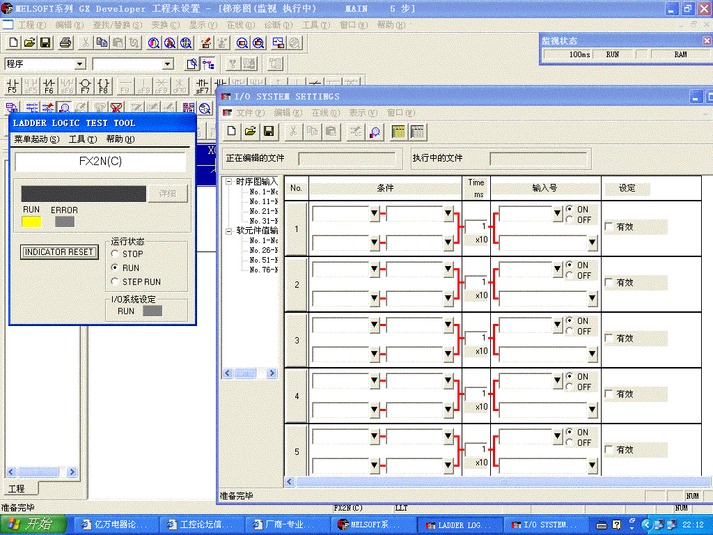Click the INDICATOR RESET button
This screenshot has height=535, width=713.
(59, 251)
